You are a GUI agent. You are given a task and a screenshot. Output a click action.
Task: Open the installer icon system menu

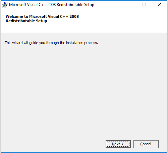tap(5, 5)
